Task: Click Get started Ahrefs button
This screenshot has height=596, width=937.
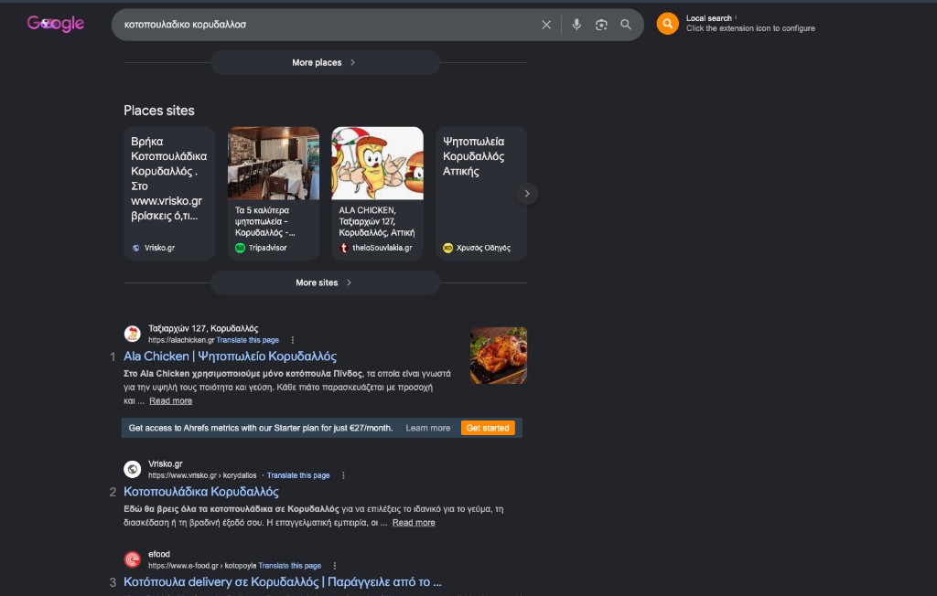Action: (x=488, y=428)
